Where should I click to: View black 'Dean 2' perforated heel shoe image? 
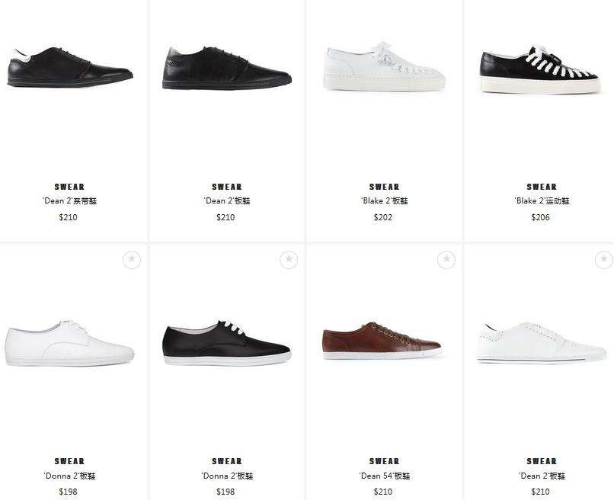pos(227,68)
